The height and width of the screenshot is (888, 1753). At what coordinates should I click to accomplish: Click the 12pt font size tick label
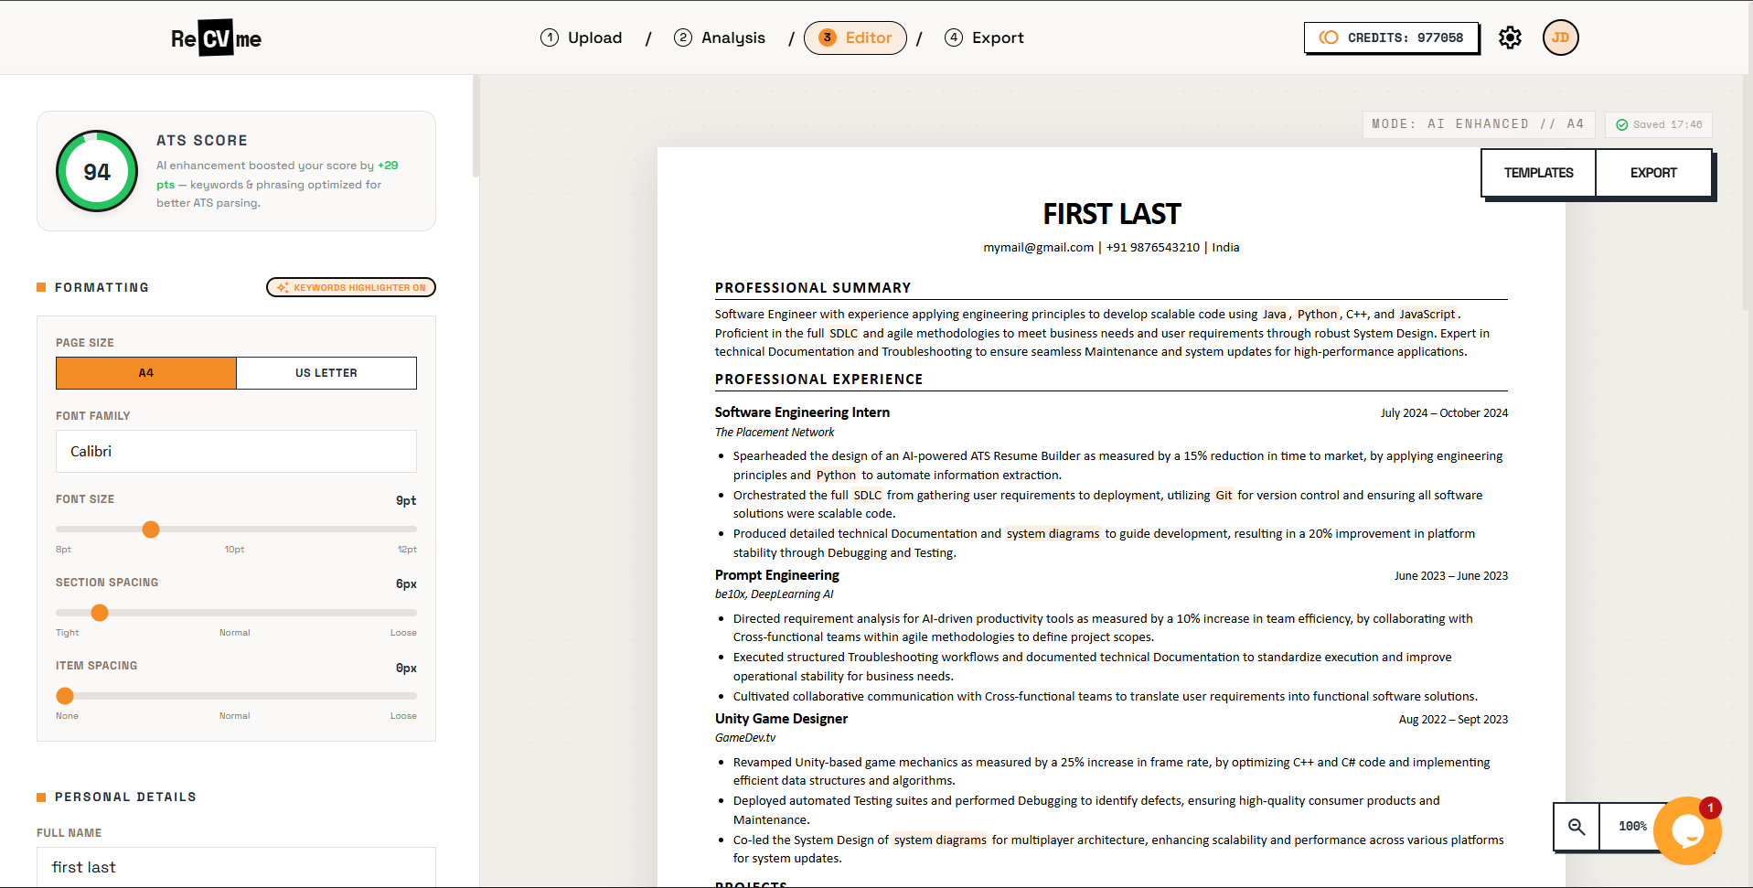(407, 550)
